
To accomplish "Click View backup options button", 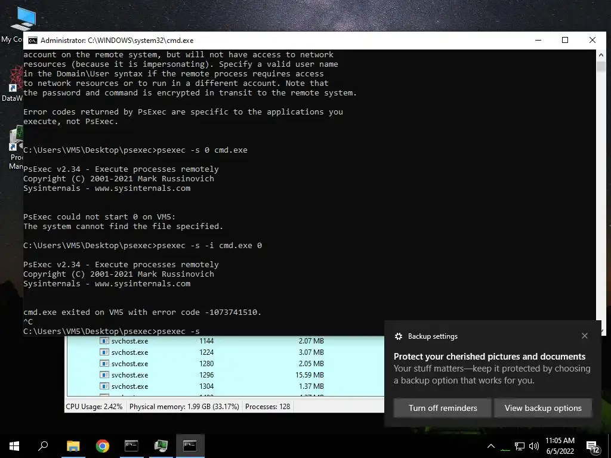I will pos(543,408).
